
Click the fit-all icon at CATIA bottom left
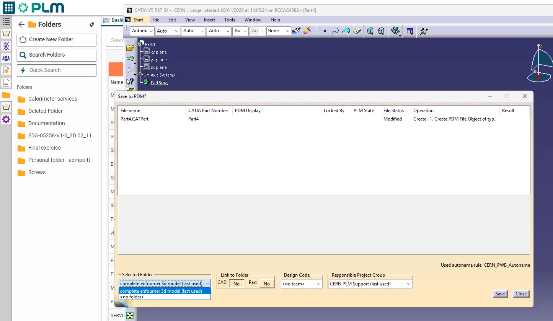tap(130, 315)
